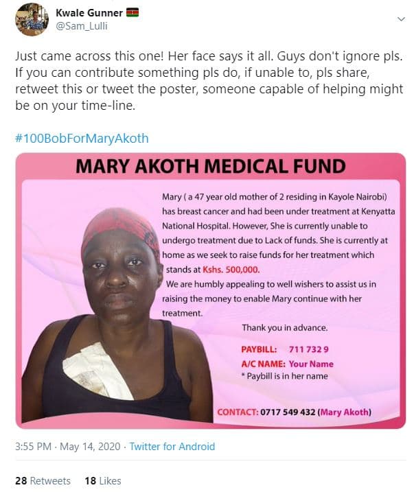Click the Kenya flag emoji beside the name
414x492 pixels.
click(133, 12)
